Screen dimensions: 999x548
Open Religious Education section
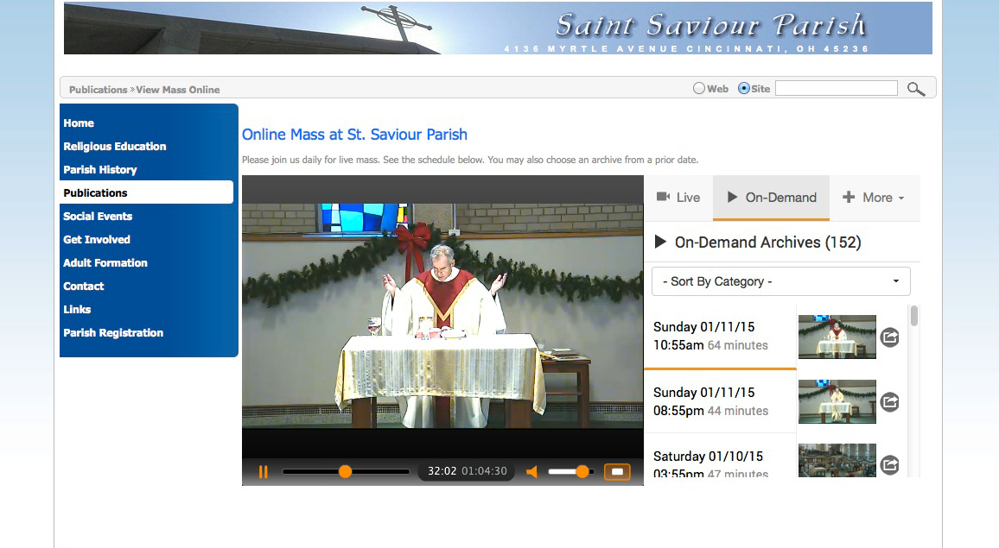click(x=115, y=147)
